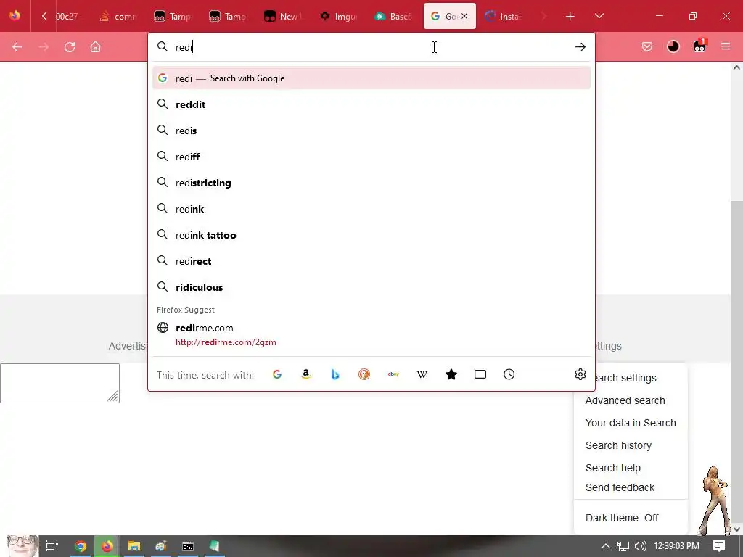Switch to the New tab with Tampermonkey icon

point(284,16)
